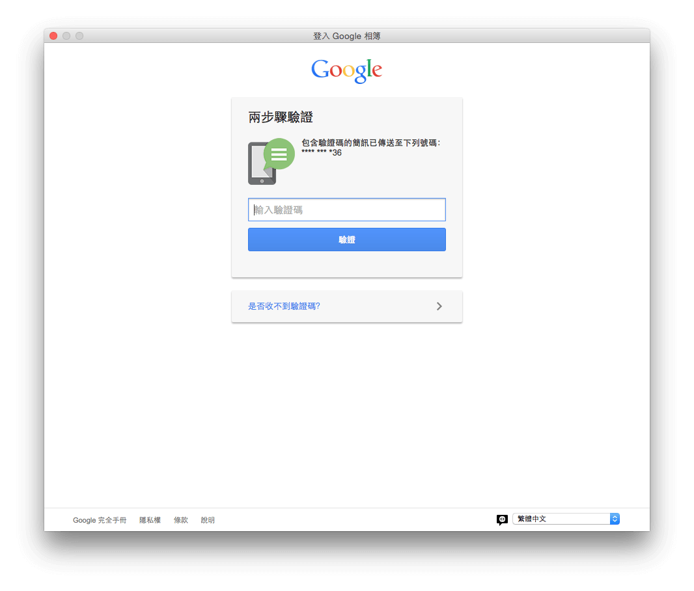Image resolution: width=694 pixels, height=591 pixels.
Task: Click the minimize window button
Action: pos(66,36)
